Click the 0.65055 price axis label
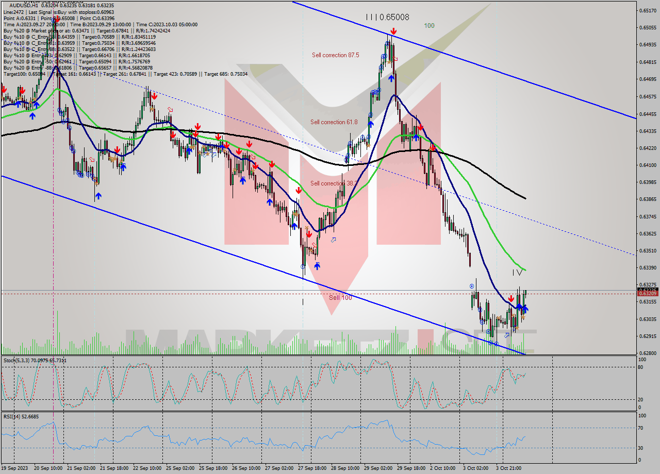 [649, 27]
